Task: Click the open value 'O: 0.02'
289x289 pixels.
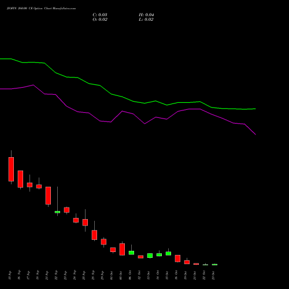Action: coord(100,20)
